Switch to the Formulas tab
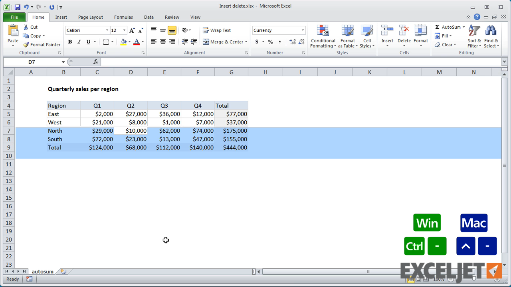511x287 pixels. [x=123, y=17]
